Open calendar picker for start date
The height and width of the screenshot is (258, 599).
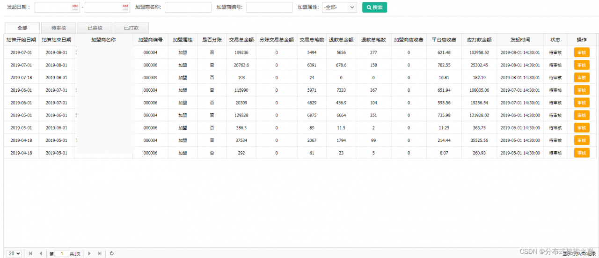click(75, 7)
